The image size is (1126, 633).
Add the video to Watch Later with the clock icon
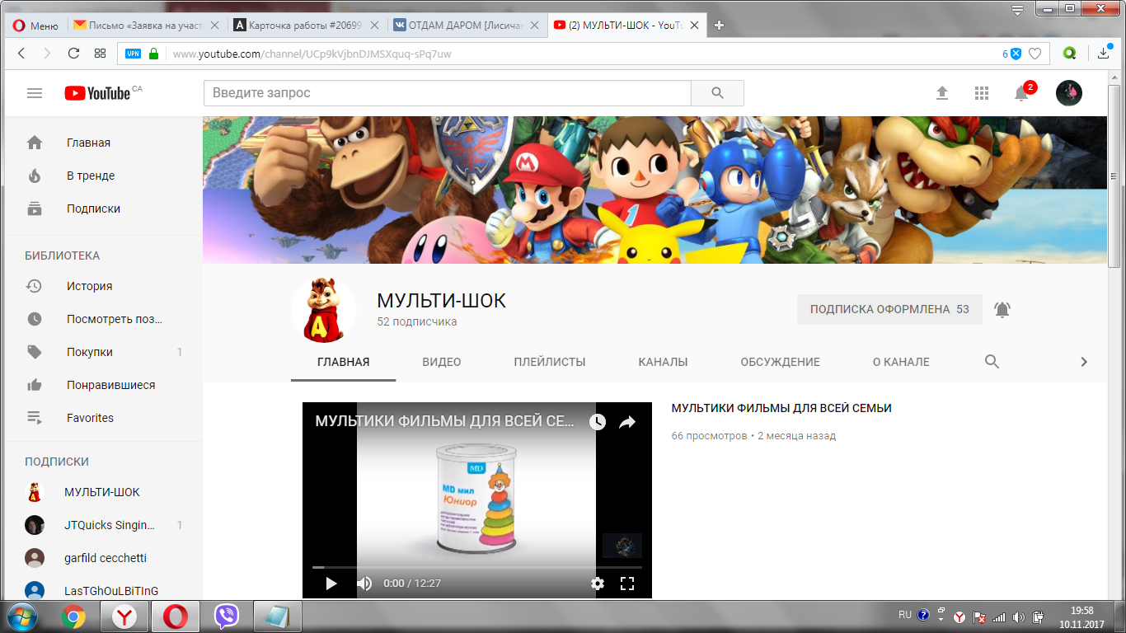pyautogui.click(x=598, y=422)
